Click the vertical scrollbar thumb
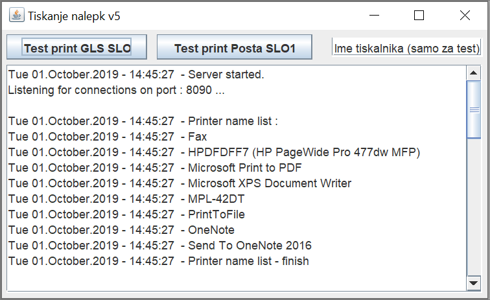Image resolution: width=490 pixels, height=300 pixels. coord(473,110)
